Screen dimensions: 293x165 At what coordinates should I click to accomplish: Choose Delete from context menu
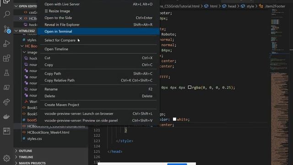98,96
